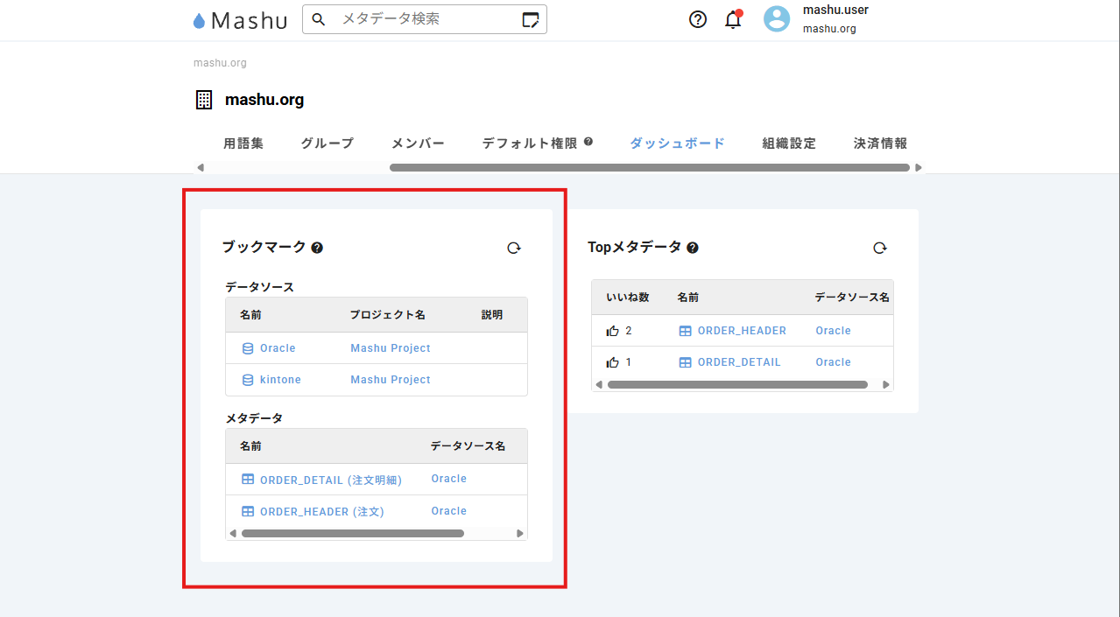Image resolution: width=1120 pixels, height=617 pixels.
Task: Click table icon beside ORDER_HEADER in Topメタデータ
Action: (x=686, y=331)
